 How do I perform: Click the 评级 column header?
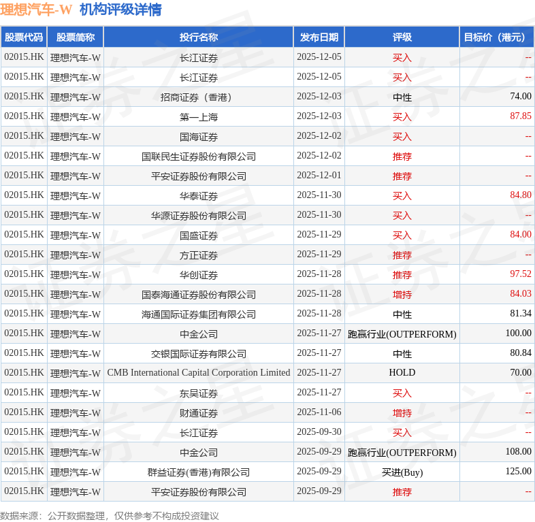402,37
